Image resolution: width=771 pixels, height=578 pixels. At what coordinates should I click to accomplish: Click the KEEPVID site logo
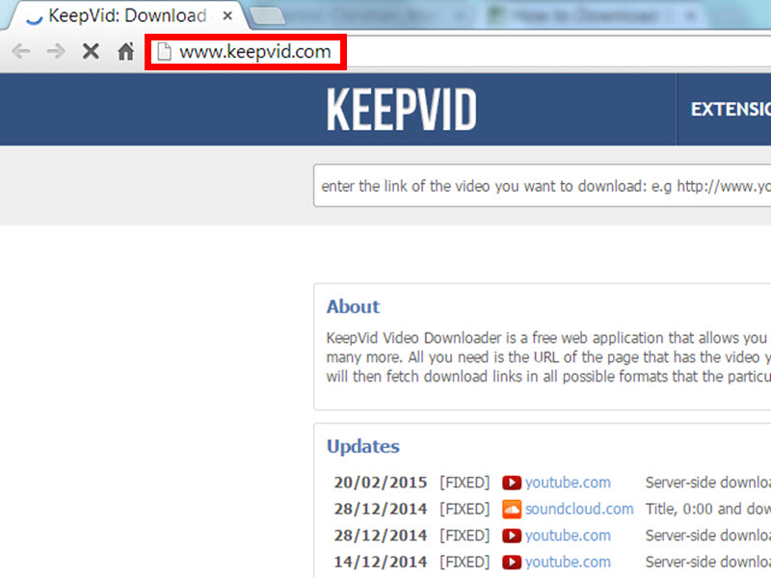tap(401, 110)
